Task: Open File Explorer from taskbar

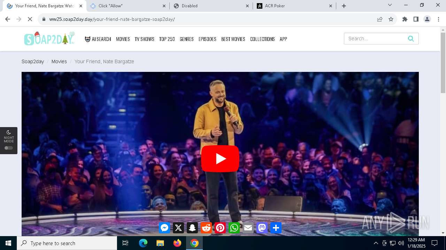Action: pyautogui.click(x=160, y=243)
